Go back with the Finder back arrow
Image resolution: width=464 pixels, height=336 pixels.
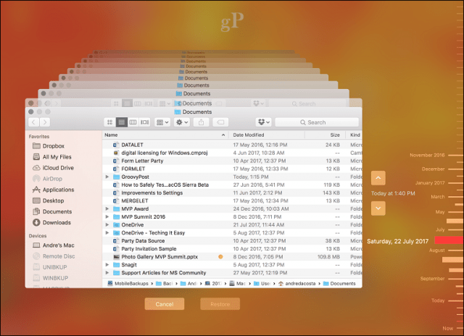(x=34, y=122)
